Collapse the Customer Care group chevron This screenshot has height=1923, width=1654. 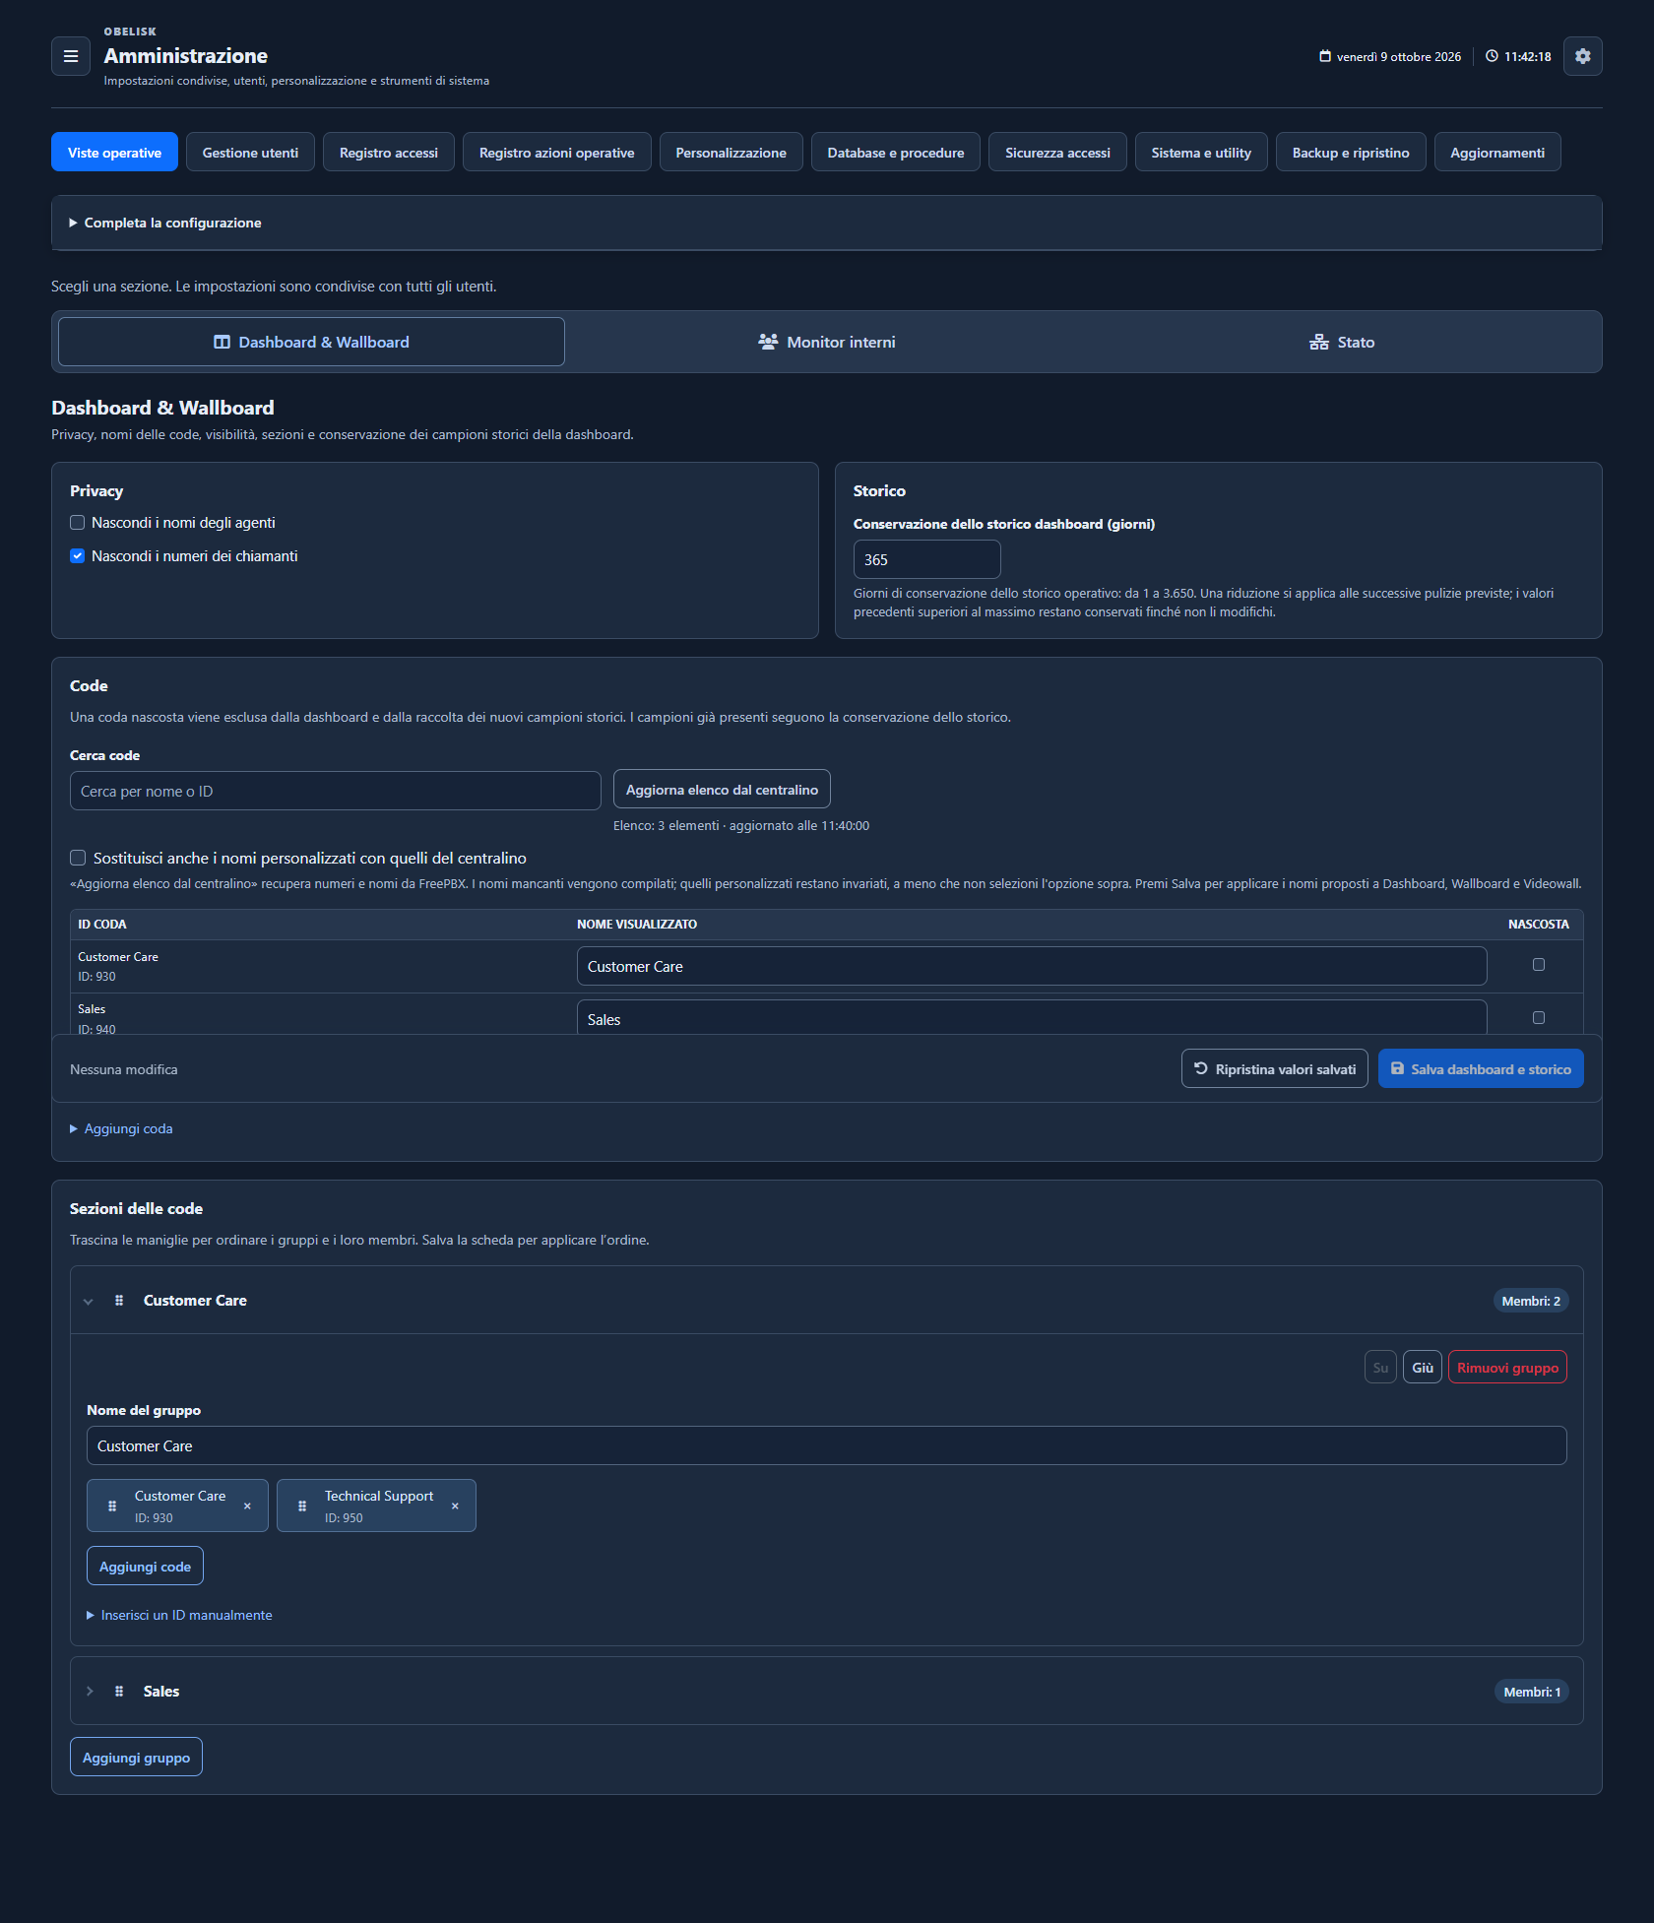(x=89, y=1302)
